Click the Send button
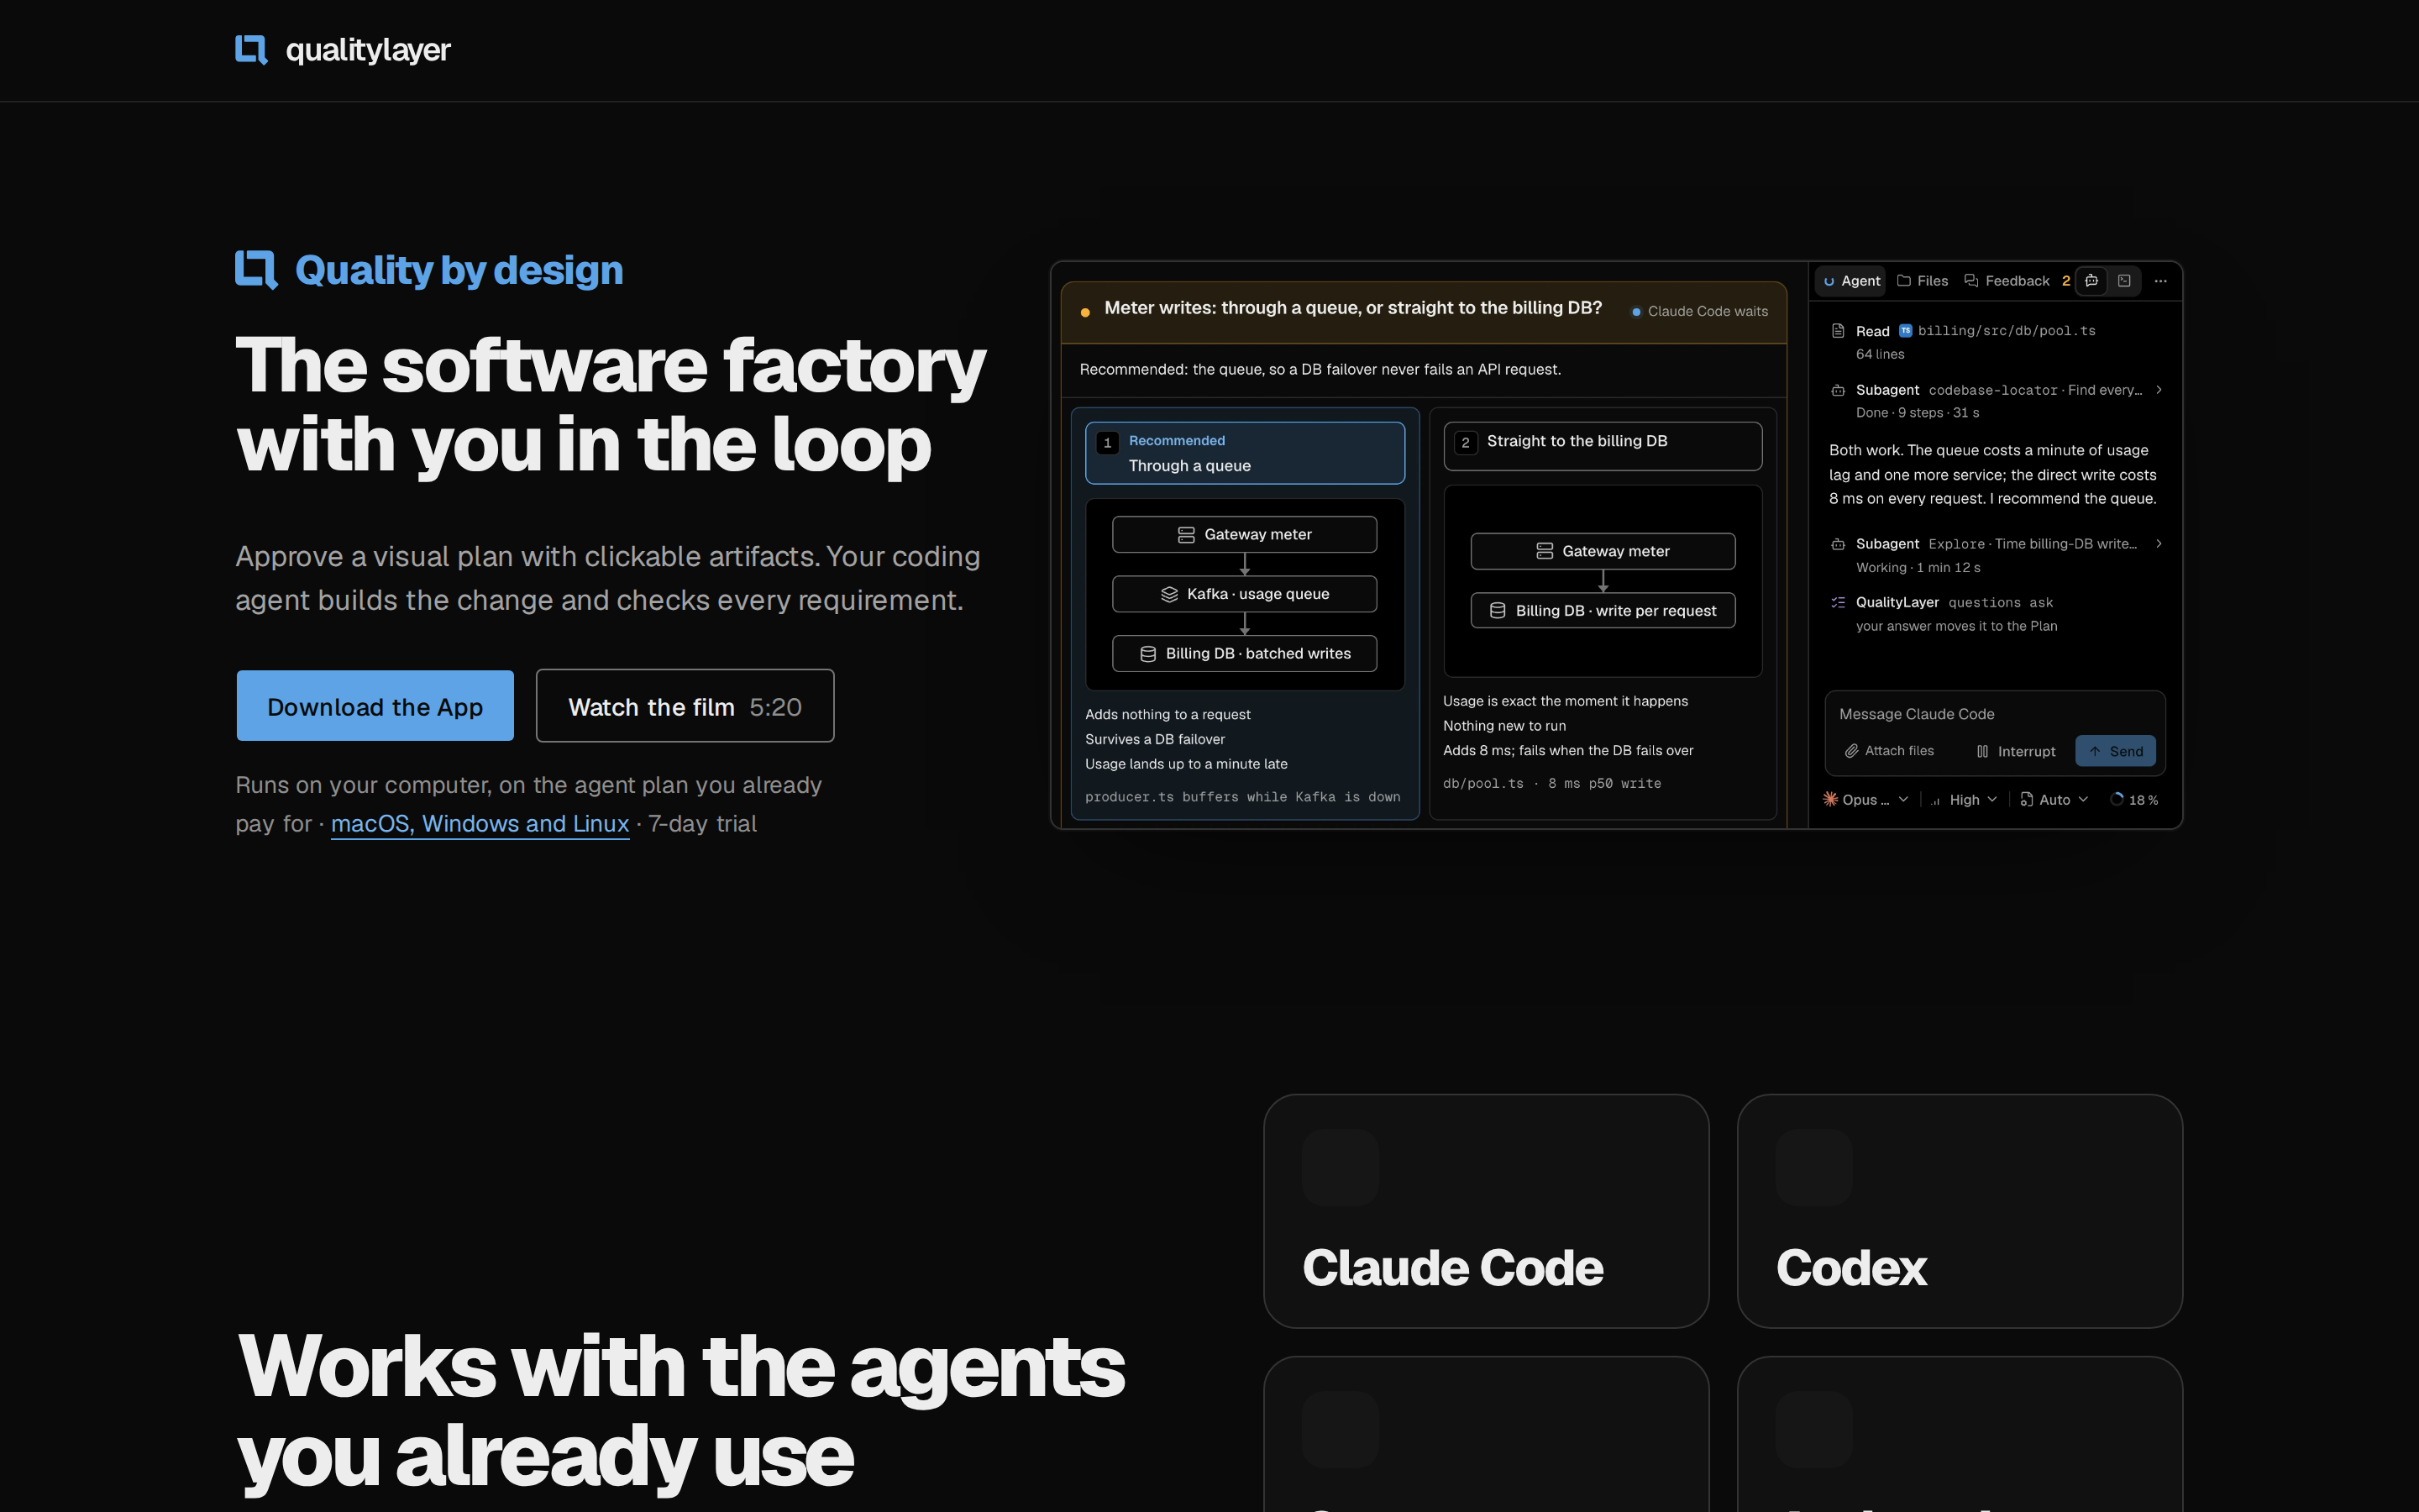2419x1512 pixels. tap(2115, 751)
